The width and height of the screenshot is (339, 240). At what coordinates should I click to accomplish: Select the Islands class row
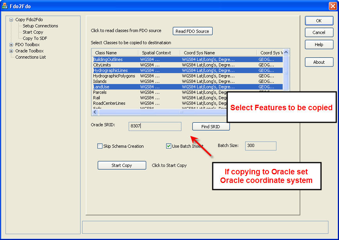pos(188,81)
